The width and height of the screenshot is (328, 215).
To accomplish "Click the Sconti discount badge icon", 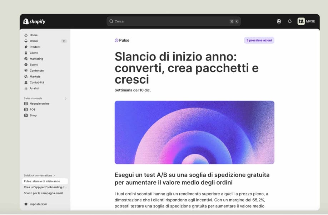I will 26,65.
